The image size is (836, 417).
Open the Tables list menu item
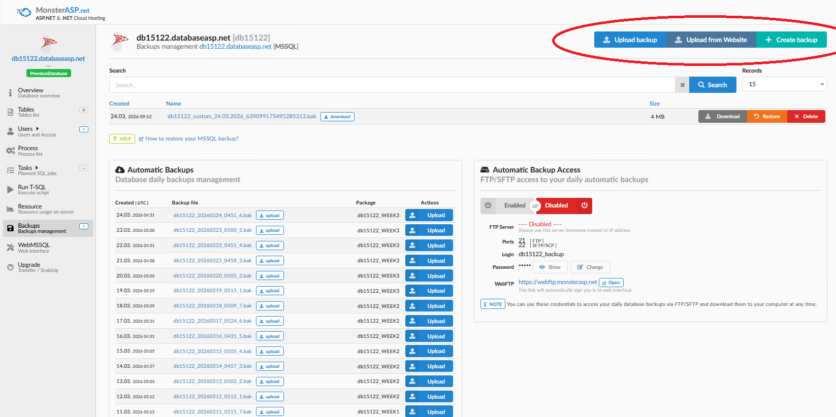tap(26, 112)
